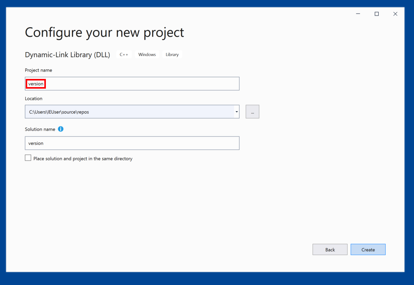Minimize the project configuration window
Viewport: 414px width, 285px height.
pyautogui.click(x=358, y=14)
